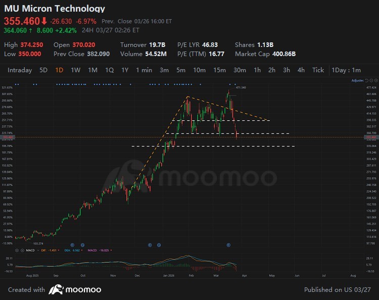Click the Open value 370.020
The image size is (379, 300).
(x=84, y=45)
